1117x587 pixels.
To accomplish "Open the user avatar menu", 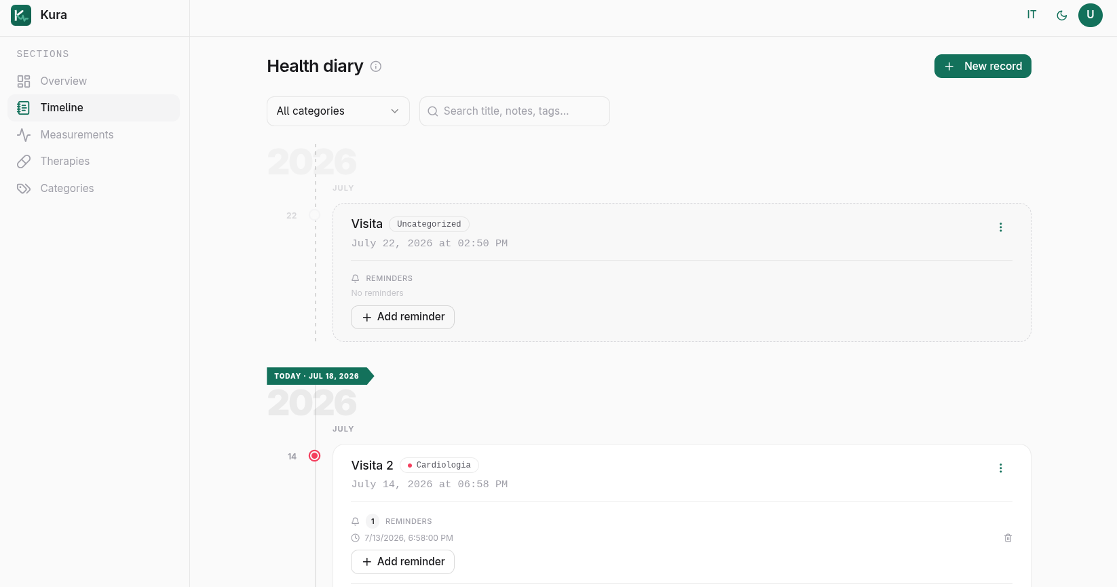I will [1091, 15].
